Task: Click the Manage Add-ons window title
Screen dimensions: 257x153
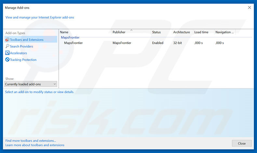Action: tap(17, 8)
